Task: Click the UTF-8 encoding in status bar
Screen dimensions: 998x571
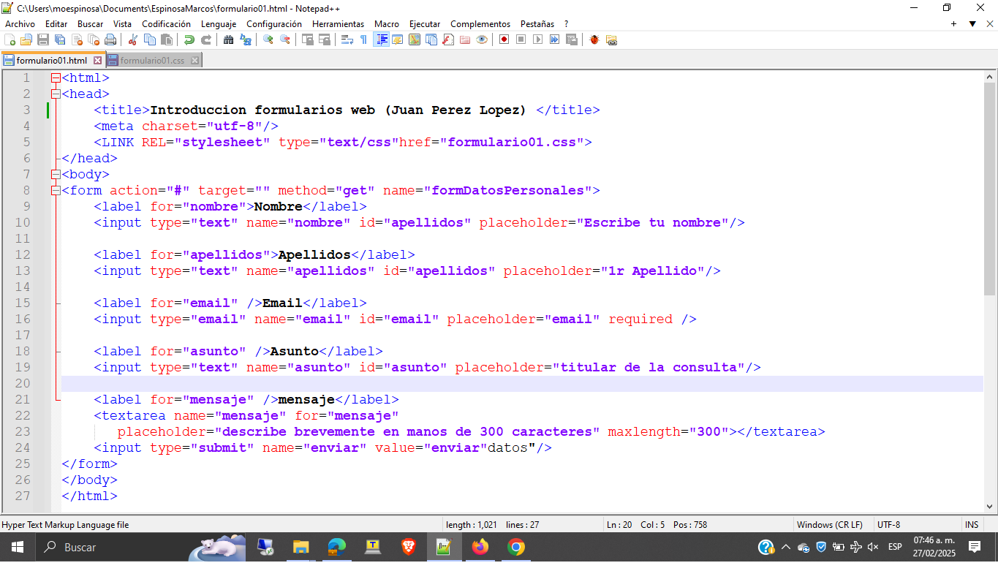Action: pyautogui.click(x=888, y=525)
